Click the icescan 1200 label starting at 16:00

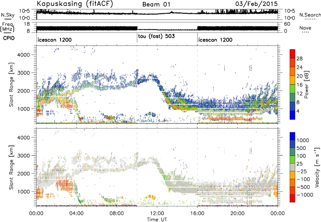click(x=215, y=40)
